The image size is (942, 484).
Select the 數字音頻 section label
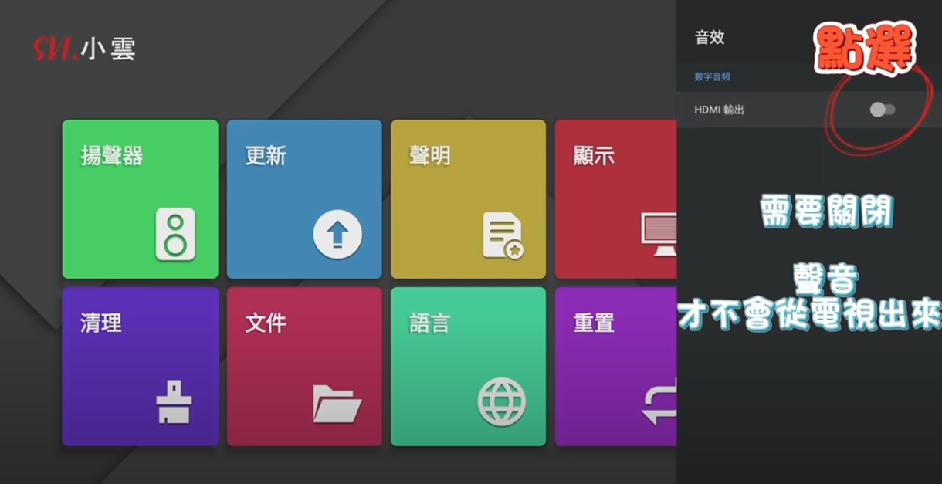pyautogui.click(x=712, y=77)
